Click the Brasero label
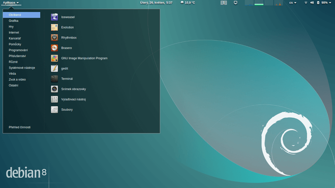 67,48
